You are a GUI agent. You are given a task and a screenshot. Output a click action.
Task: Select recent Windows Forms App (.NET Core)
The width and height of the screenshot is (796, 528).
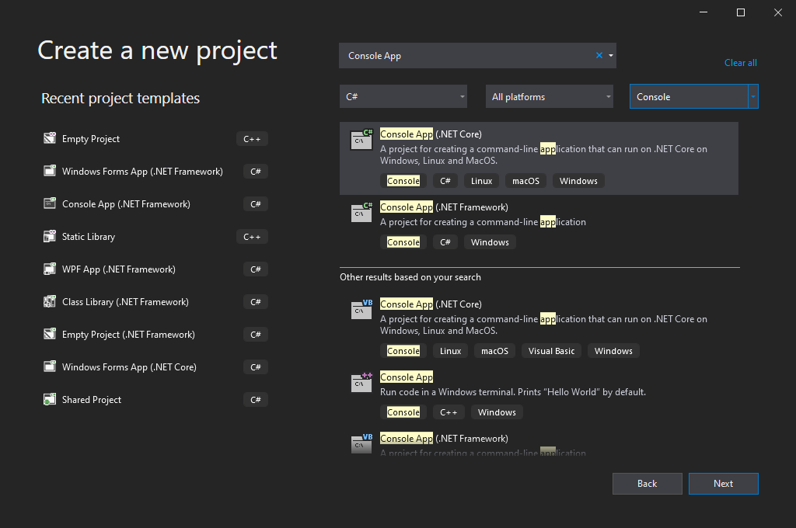pyautogui.click(x=129, y=367)
